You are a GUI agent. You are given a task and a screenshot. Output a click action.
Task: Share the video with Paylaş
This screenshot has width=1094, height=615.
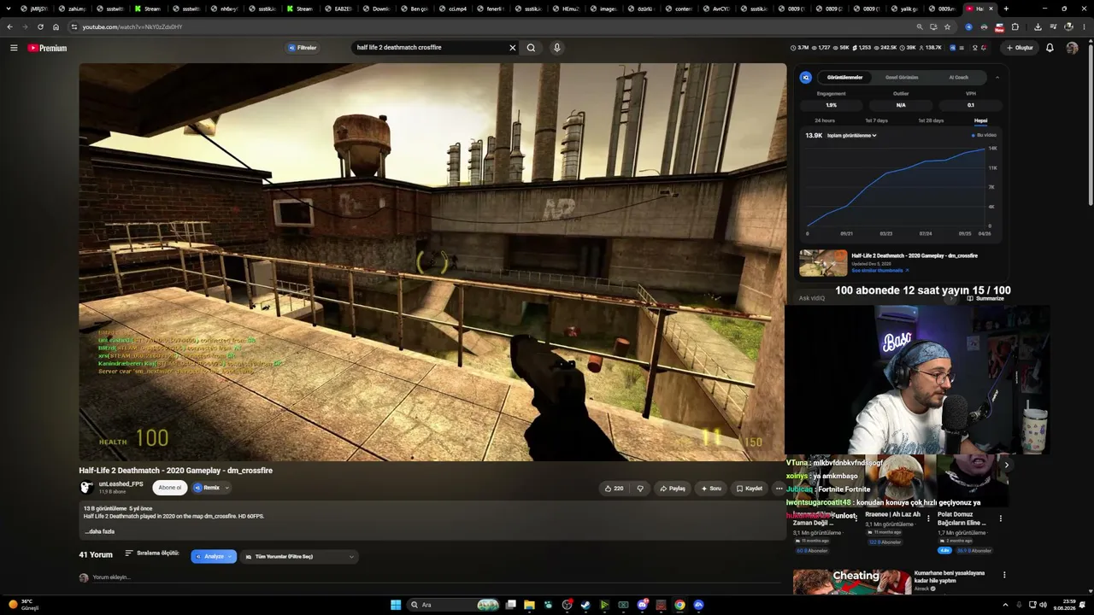[673, 489]
